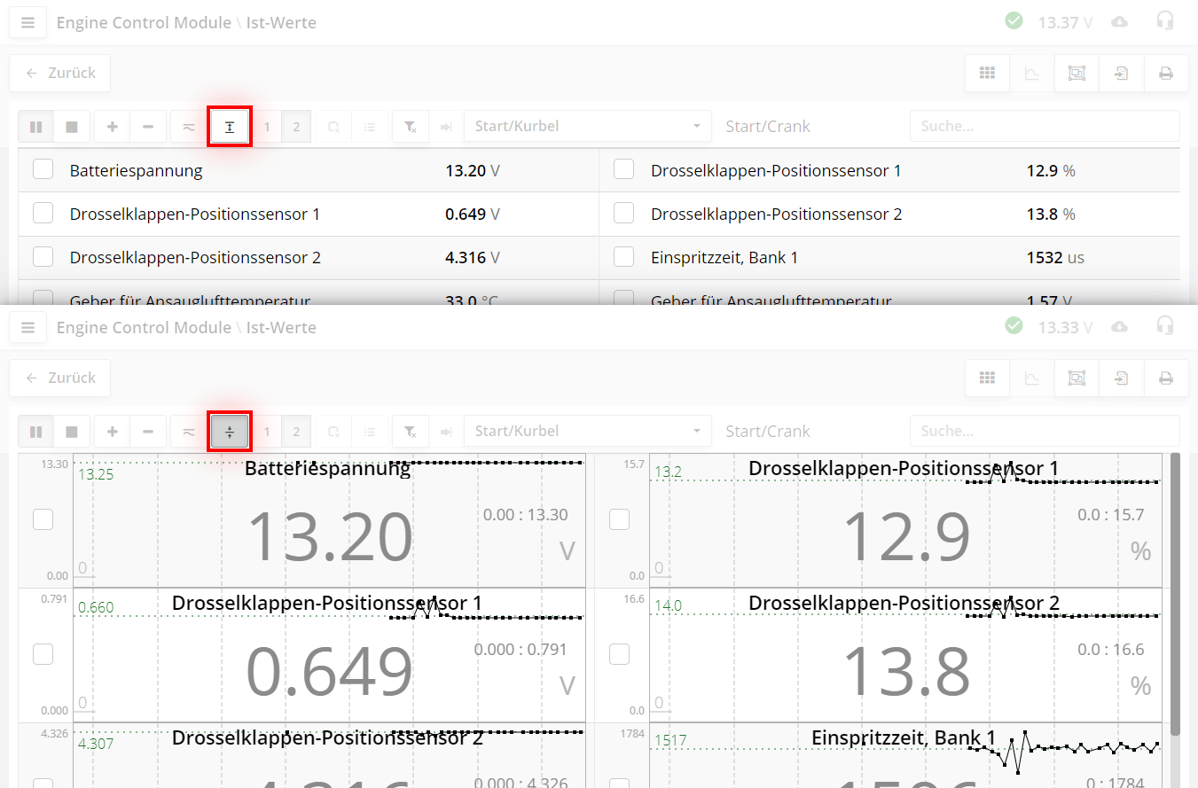
Task: Select column layout 2 in bottom toolbar
Action: click(296, 432)
